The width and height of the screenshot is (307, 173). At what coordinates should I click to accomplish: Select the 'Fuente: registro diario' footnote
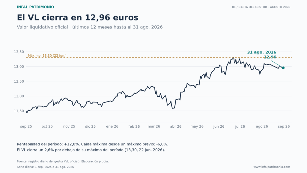point(63,161)
